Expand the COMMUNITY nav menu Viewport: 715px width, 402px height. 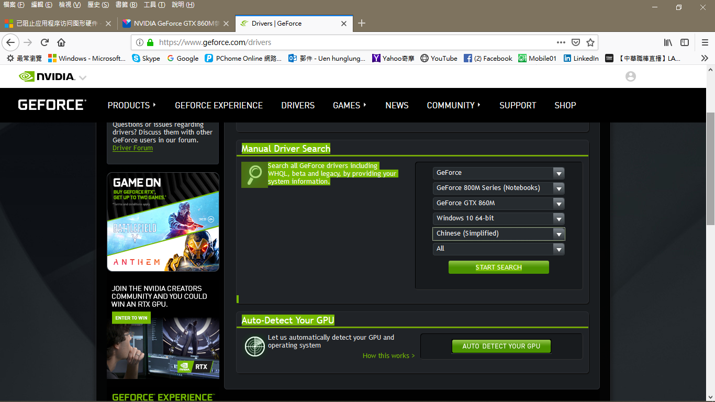(454, 105)
